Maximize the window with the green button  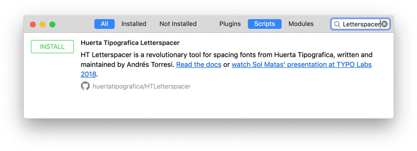pos(53,25)
